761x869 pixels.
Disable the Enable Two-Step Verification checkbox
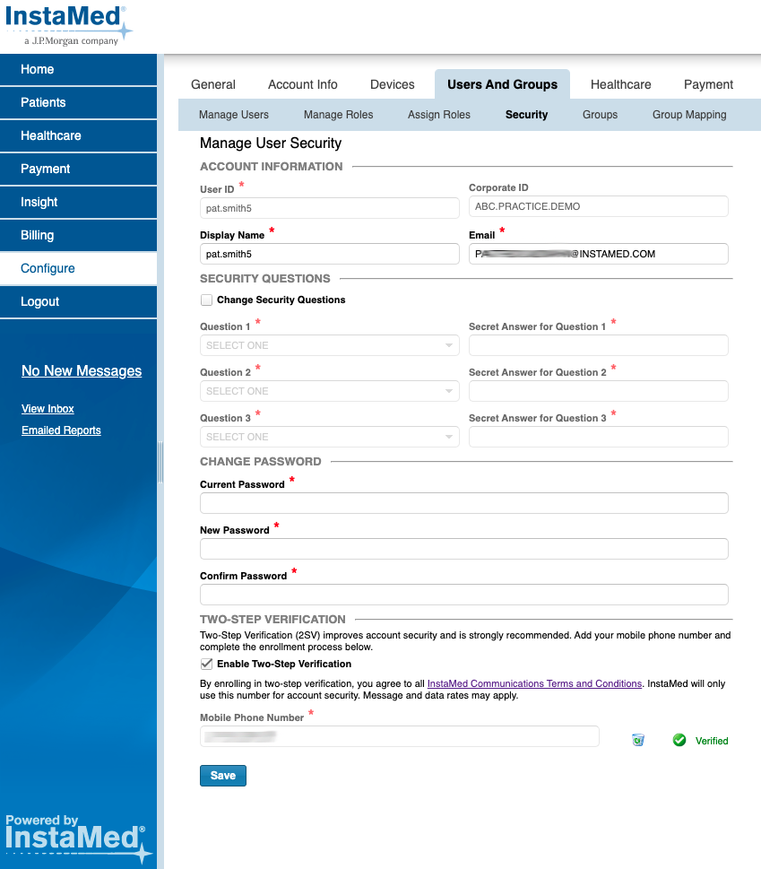206,665
